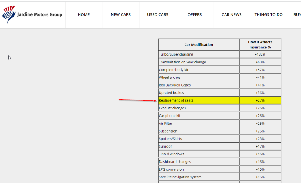The width and height of the screenshot is (301, 183).
Task: Select the Sunroof row label
Action: [x=165, y=146]
